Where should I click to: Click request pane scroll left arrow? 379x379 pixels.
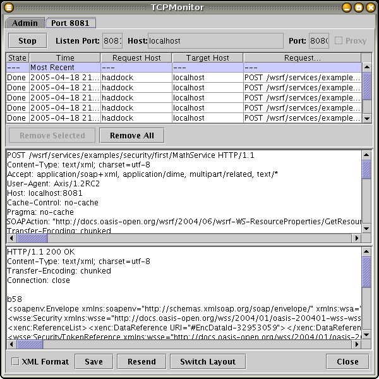coord(11,238)
